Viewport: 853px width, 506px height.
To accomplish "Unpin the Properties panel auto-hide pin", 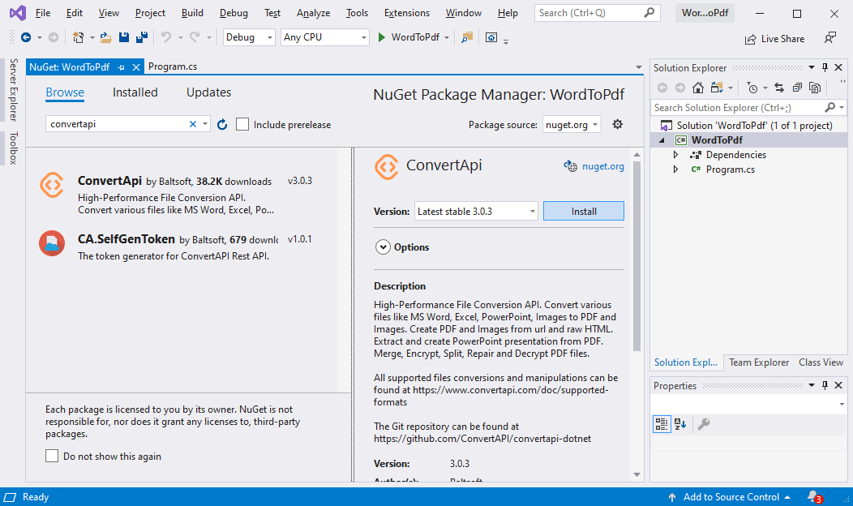I will 825,385.
